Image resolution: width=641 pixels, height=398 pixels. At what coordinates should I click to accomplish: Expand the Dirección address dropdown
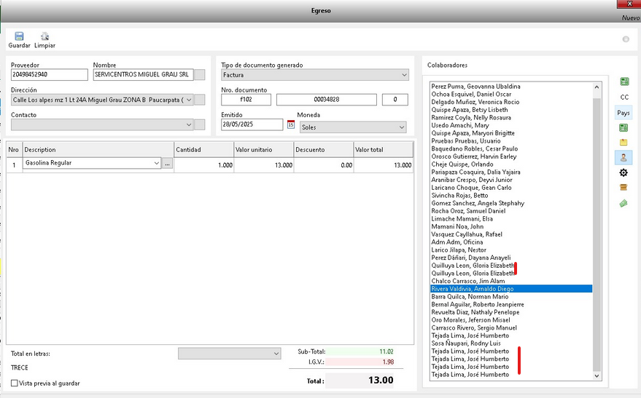tap(189, 100)
